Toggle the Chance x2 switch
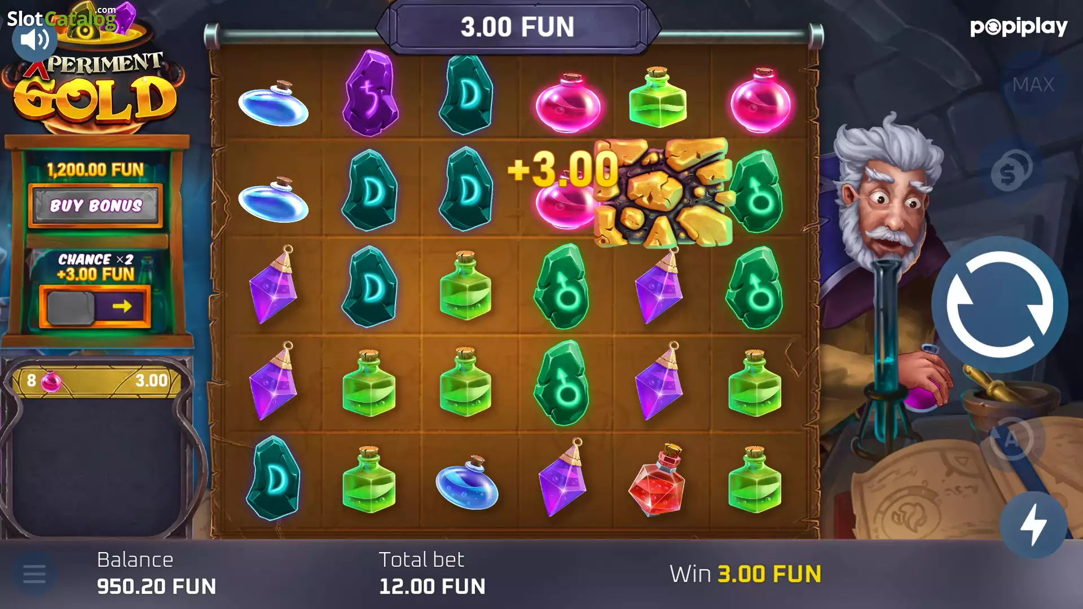The width and height of the screenshot is (1083, 609). coord(95,306)
